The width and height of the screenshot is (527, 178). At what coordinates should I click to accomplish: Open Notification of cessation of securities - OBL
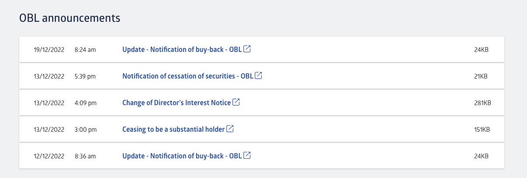pos(187,76)
